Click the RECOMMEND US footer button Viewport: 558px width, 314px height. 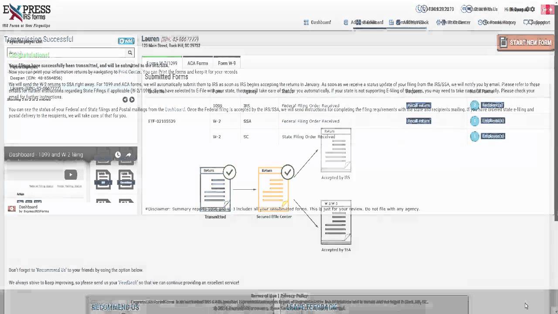point(115,307)
